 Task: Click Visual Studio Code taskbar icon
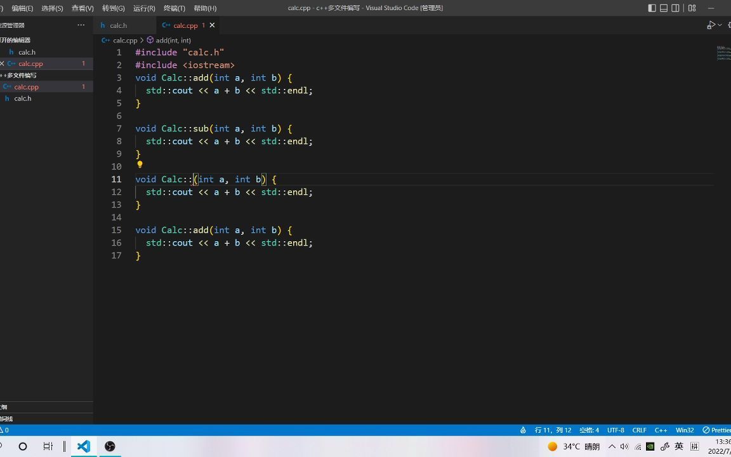(x=84, y=446)
